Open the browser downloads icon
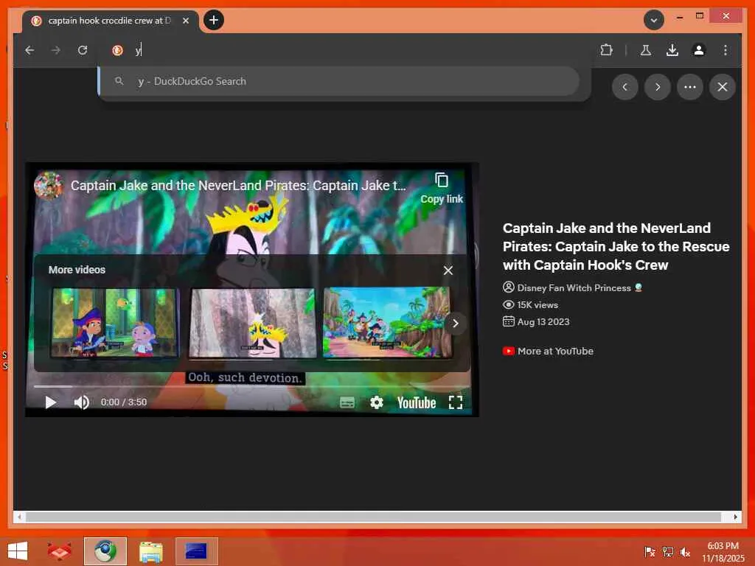The width and height of the screenshot is (755, 566). (x=672, y=50)
